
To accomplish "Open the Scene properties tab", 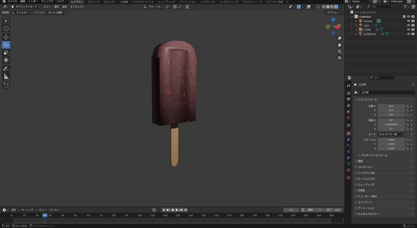I will [348, 111].
